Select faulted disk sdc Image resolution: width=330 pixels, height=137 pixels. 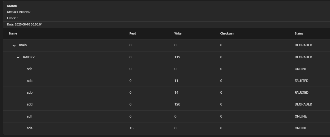point(30,81)
